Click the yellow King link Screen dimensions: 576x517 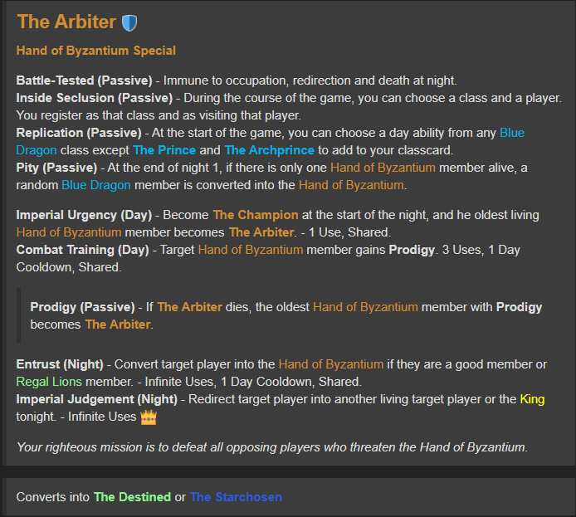coord(532,399)
